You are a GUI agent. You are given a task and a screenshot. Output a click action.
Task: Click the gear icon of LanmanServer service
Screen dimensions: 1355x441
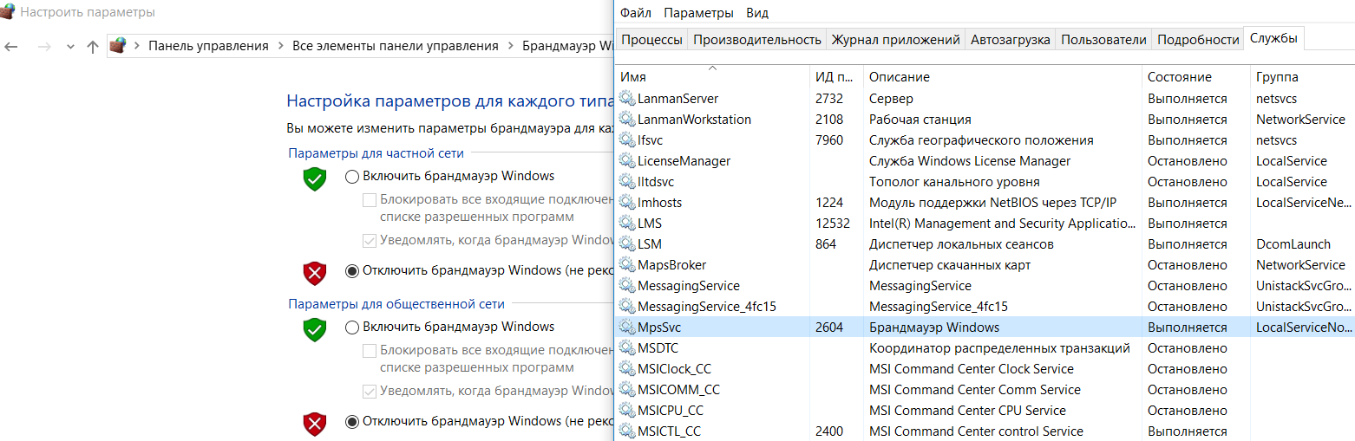[x=626, y=99]
